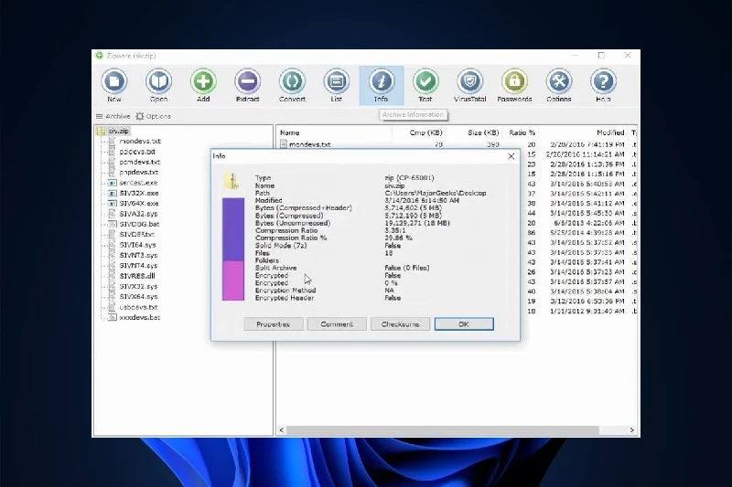This screenshot has width=732, height=487.
Task: Select usbdevs.txt in the tree
Action: coord(138,307)
